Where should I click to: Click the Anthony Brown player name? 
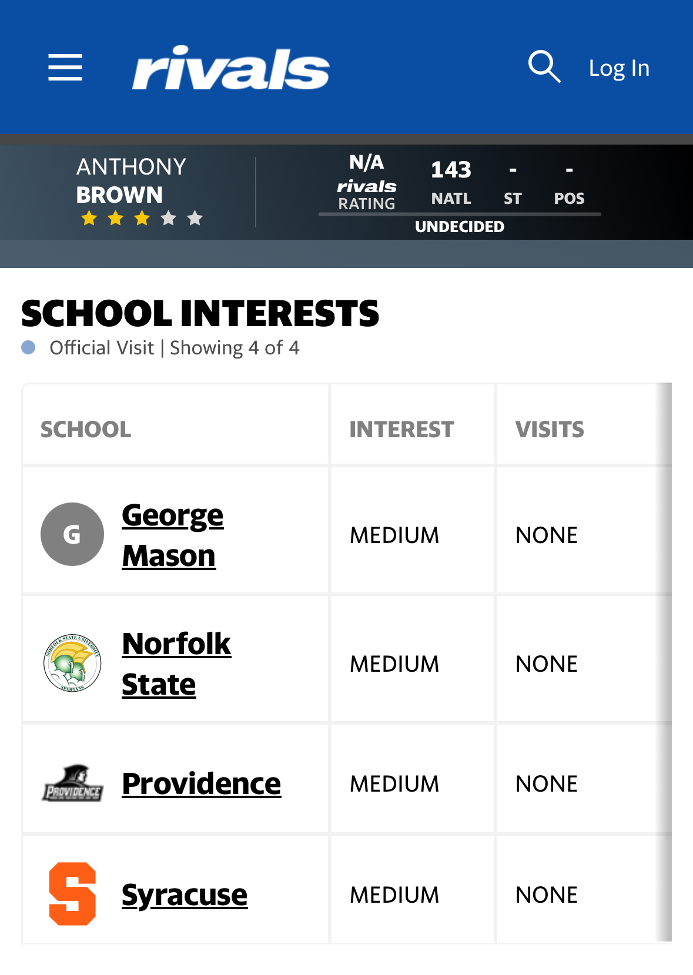131,180
